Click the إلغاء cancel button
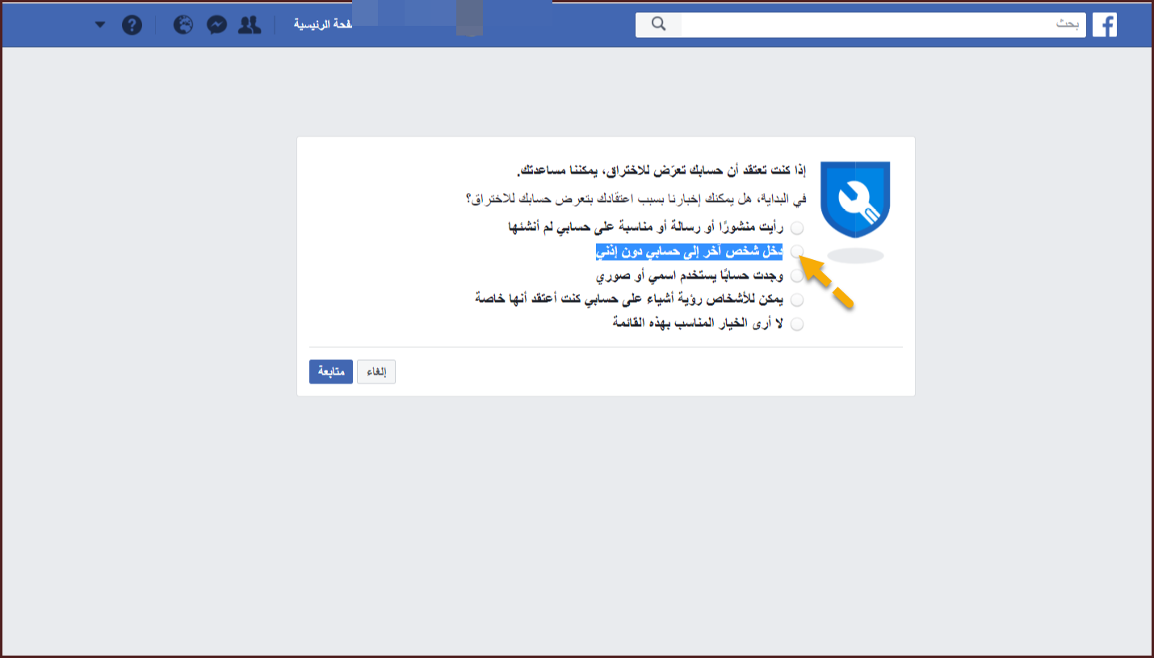 (376, 371)
